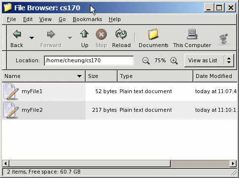Select the myFile1 file icon
239x178 pixels.
click(11, 92)
